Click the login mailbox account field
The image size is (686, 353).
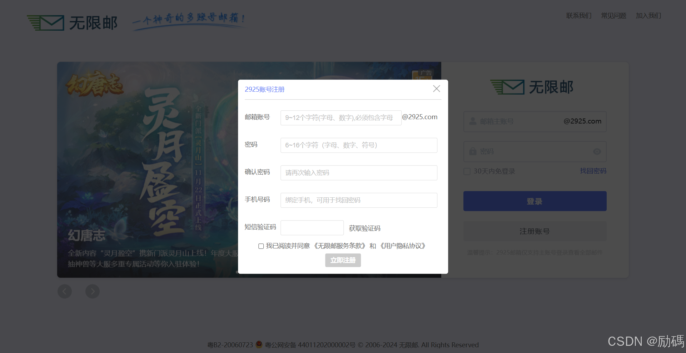(535, 121)
